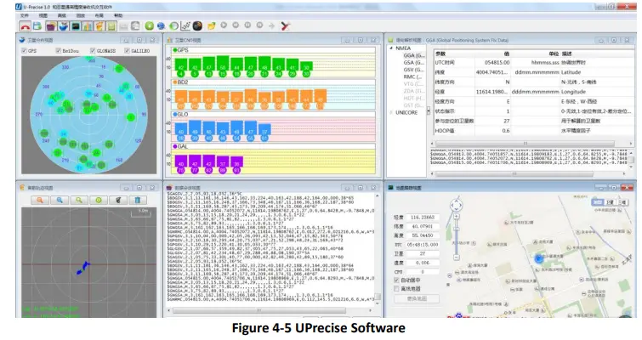Click the green download arrow toolbar icon
The image size is (642, 340).
click(150, 26)
